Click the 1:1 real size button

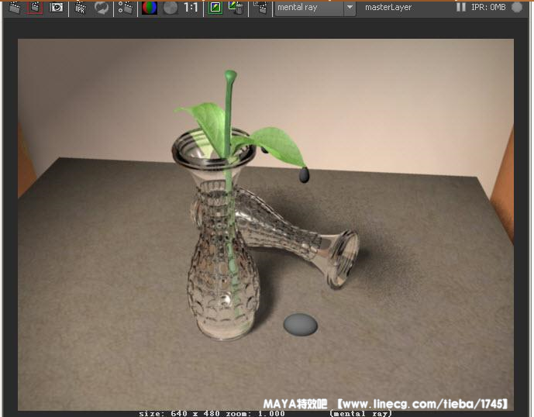pyautogui.click(x=191, y=8)
